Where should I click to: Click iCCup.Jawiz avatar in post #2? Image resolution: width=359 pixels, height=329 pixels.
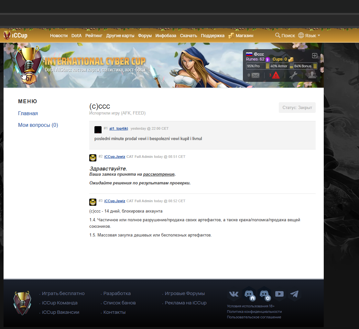(x=93, y=158)
